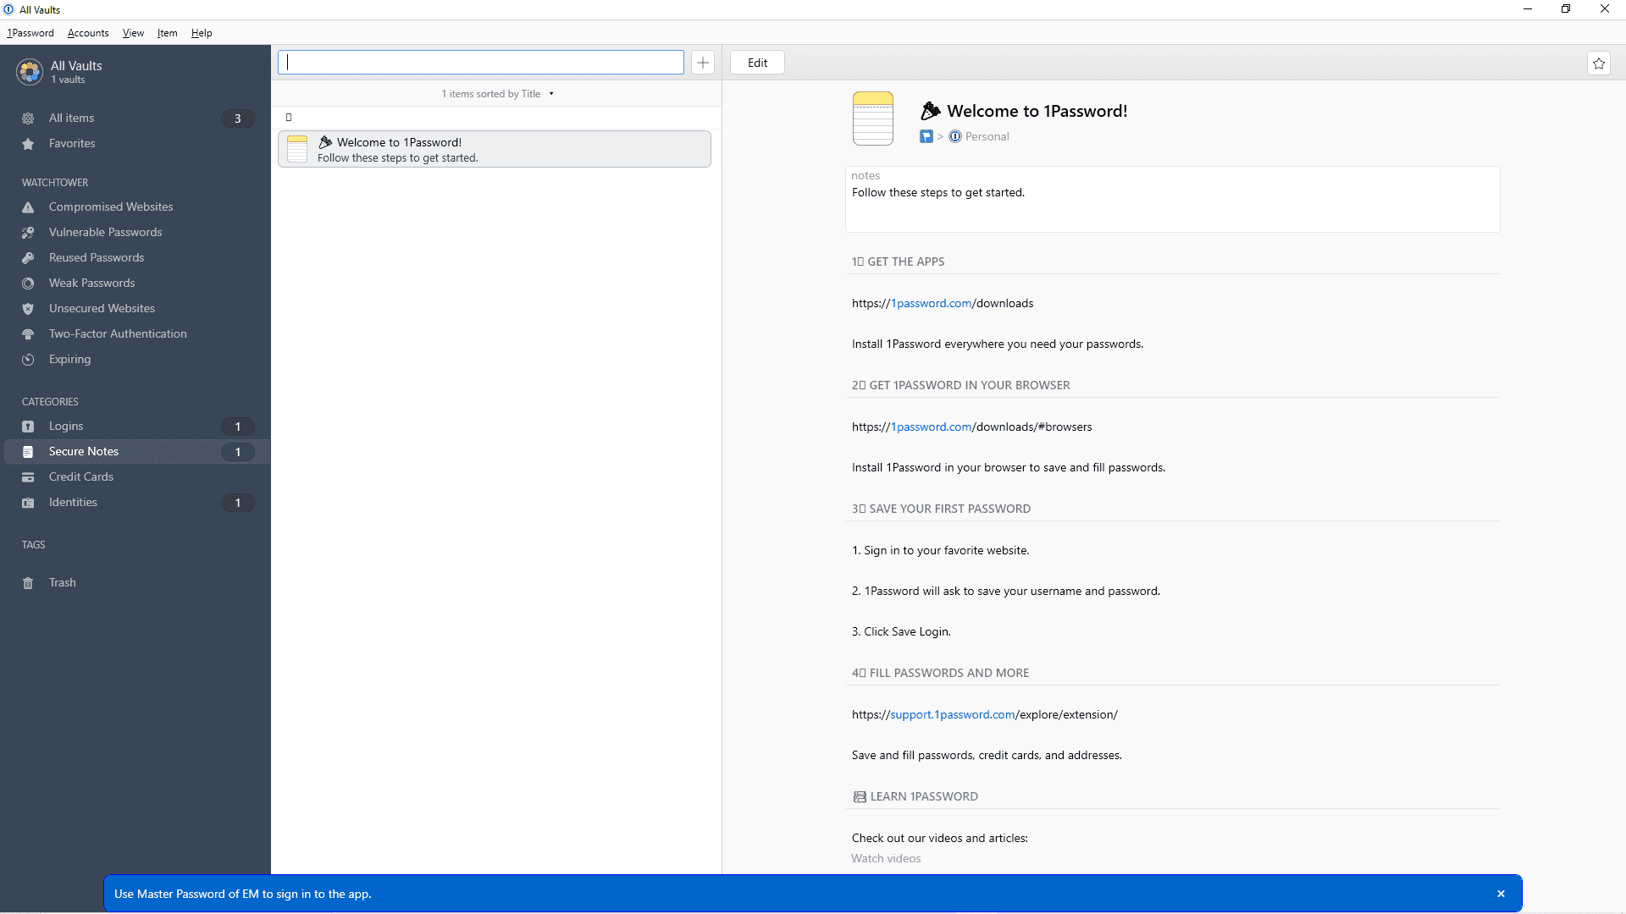The image size is (1626, 914).
Task: Click the Master Password sign-in banner text
Action: coord(243,894)
